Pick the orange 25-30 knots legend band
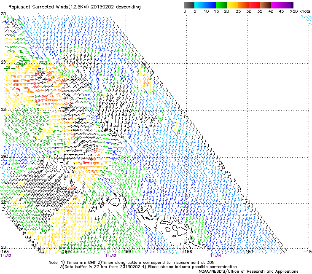This screenshot has height=274, width=312. click(244, 5)
